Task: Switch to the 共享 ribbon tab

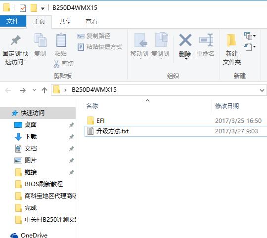Action: (65, 21)
